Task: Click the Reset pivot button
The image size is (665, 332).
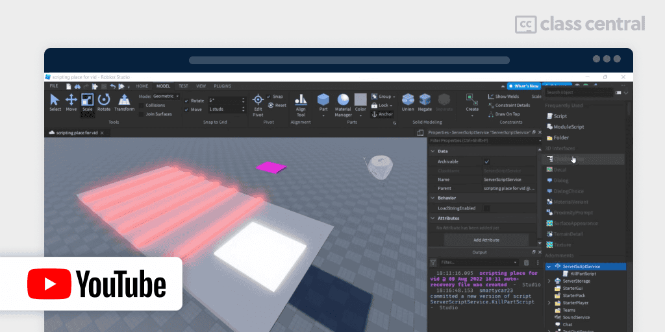Action: pyautogui.click(x=277, y=106)
